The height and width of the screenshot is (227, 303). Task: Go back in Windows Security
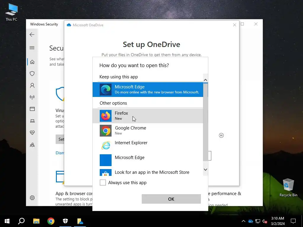[x=32, y=35]
